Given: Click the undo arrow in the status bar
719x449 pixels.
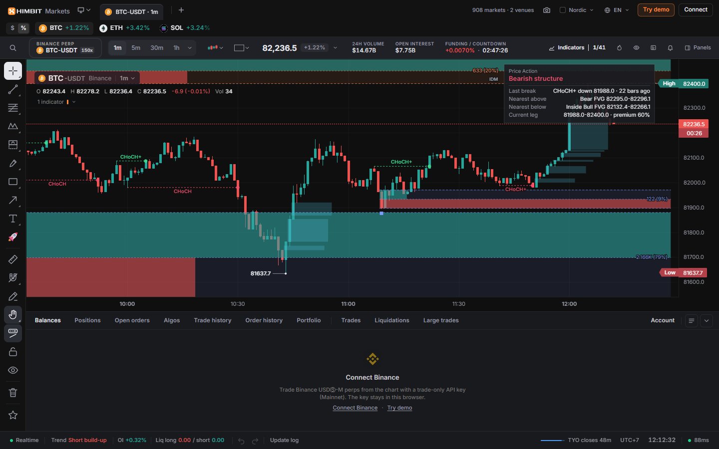Looking at the screenshot, I should (241, 441).
